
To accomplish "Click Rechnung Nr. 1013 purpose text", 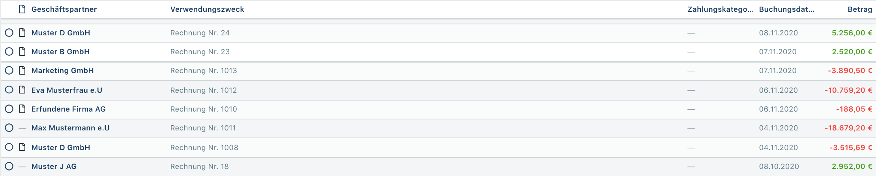I will tap(204, 70).
